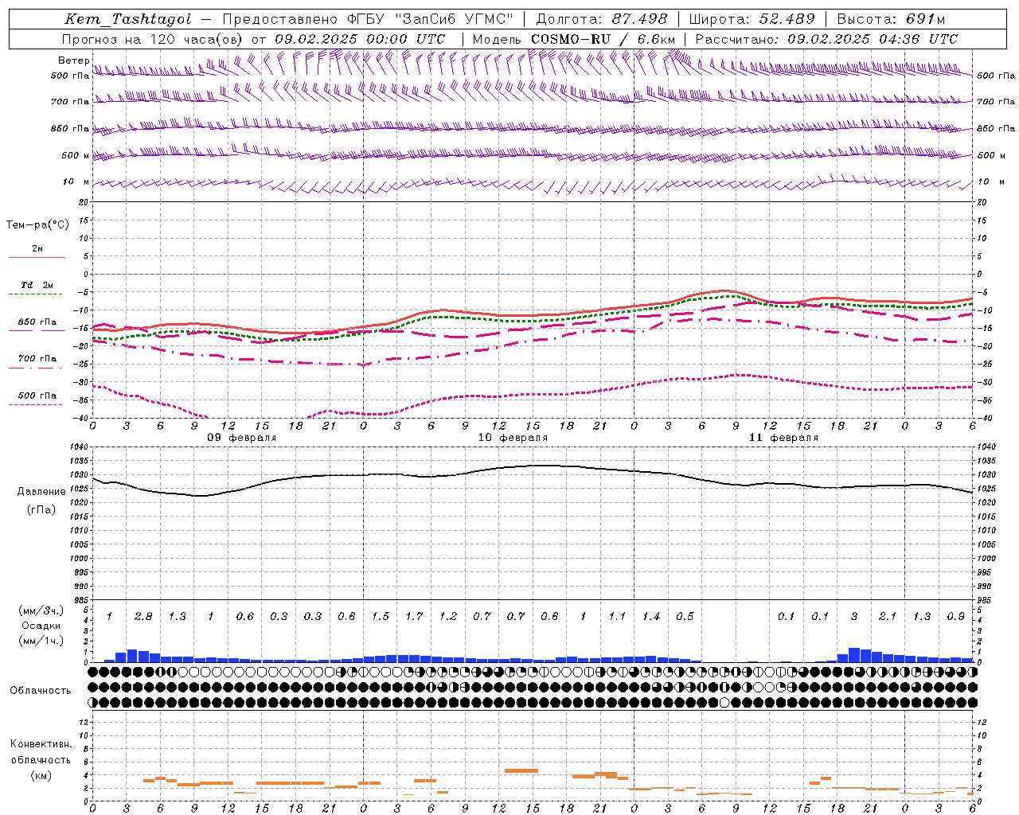Click the (мм/3ч.) precipitation unit label
The height and width of the screenshot is (815, 1019).
click(x=40, y=610)
